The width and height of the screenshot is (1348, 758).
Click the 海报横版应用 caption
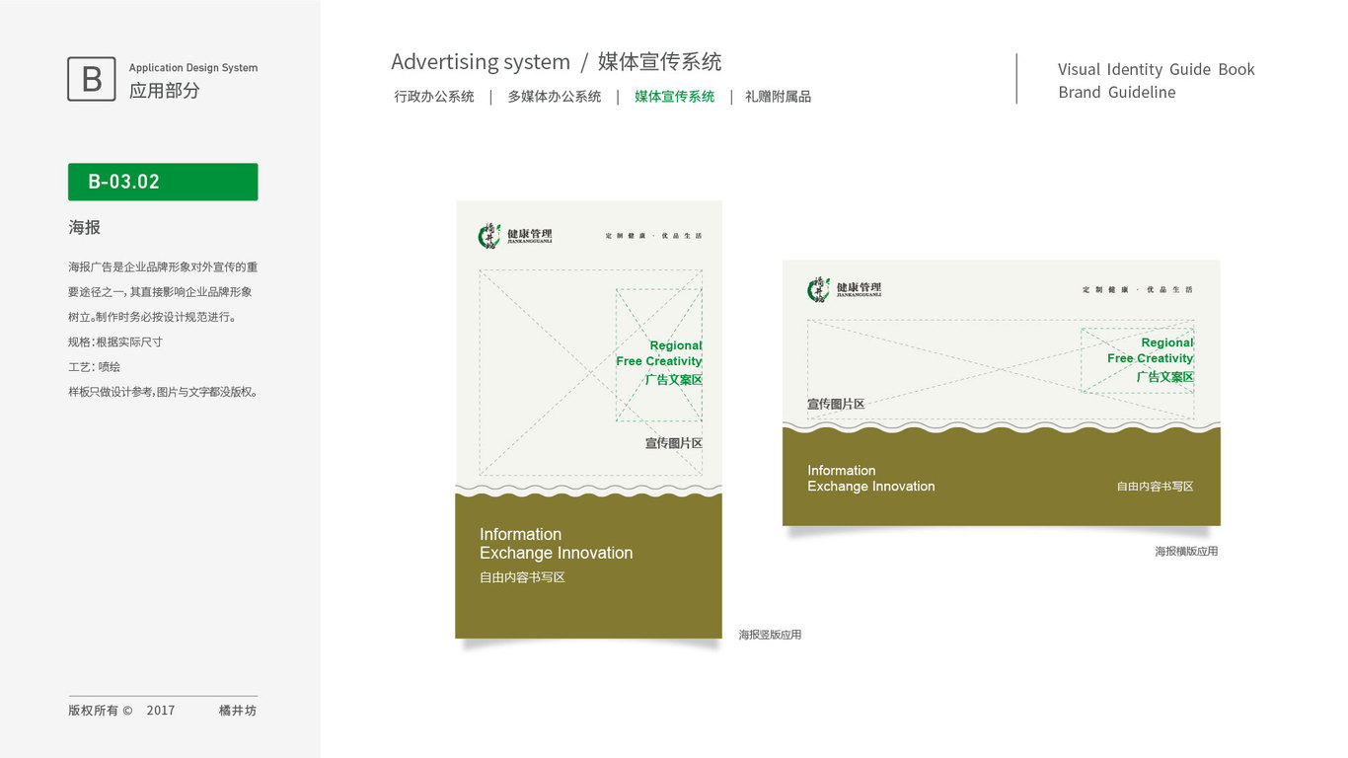click(x=1187, y=552)
